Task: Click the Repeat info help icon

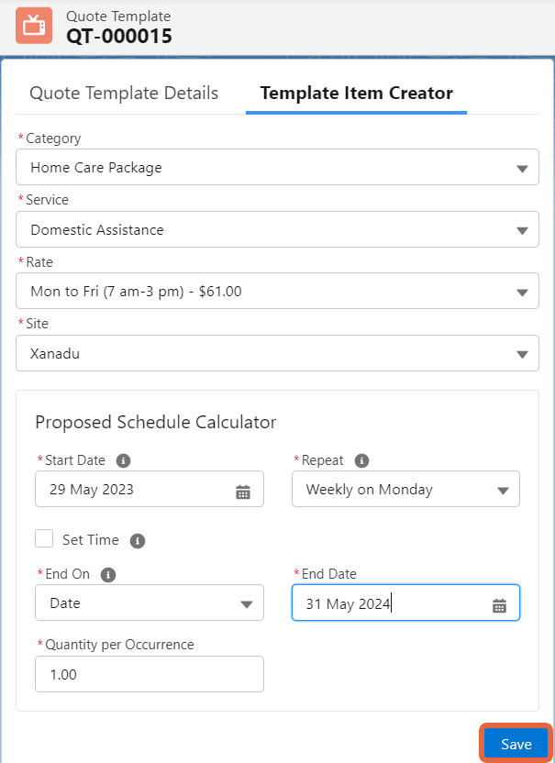Action: pyautogui.click(x=361, y=460)
